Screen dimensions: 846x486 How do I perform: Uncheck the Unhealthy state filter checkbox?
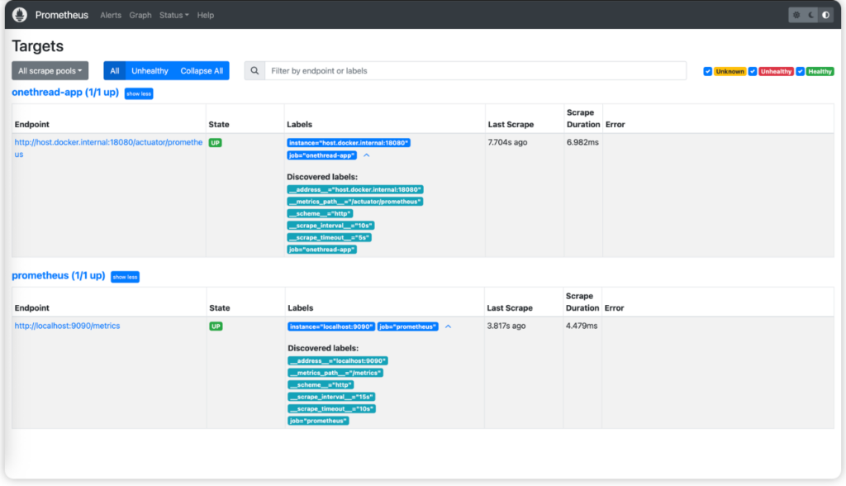[753, 72]
